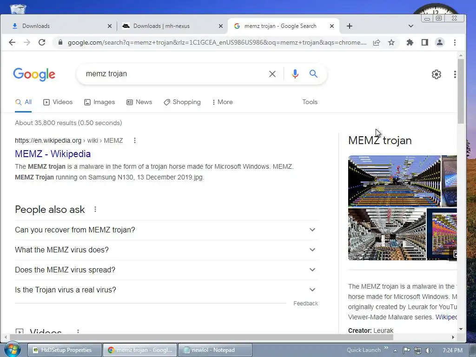Show hidden tray icons arrow
This screenshot has height=357, width=476.
395,350
